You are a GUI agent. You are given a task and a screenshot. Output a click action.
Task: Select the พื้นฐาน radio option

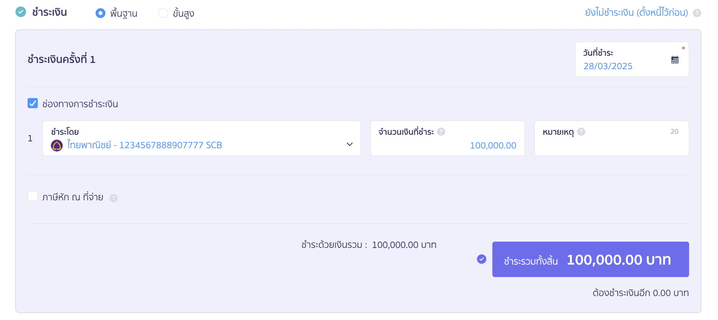click(x=101, y=13)
